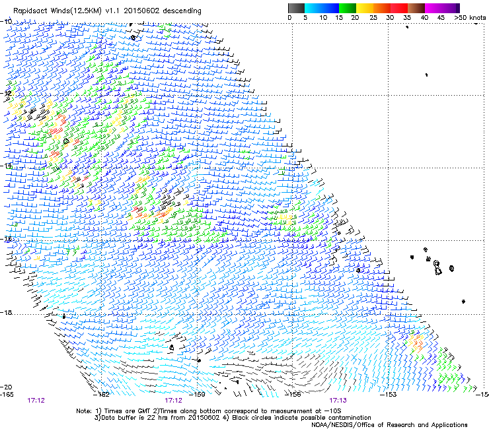Click the yellow 20-25 knots legend swatch

coord(365,8)
